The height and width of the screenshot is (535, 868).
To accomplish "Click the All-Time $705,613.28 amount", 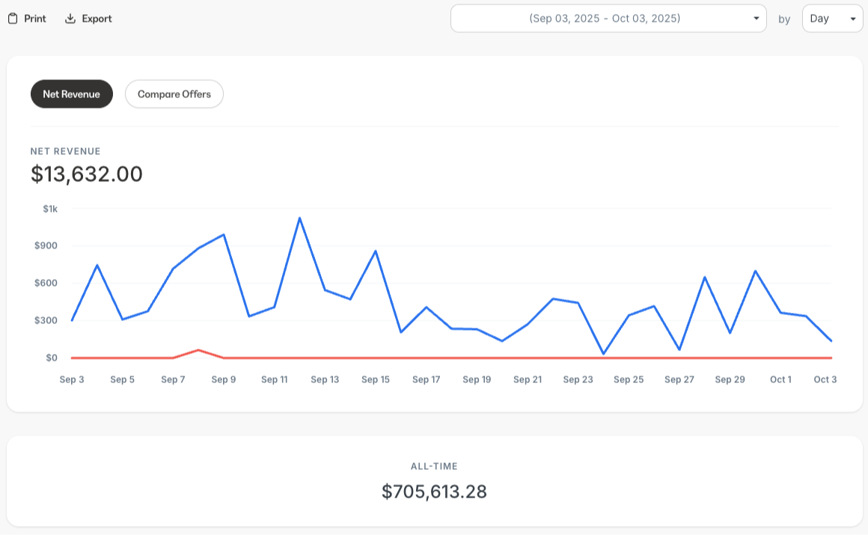I will 434,492.
